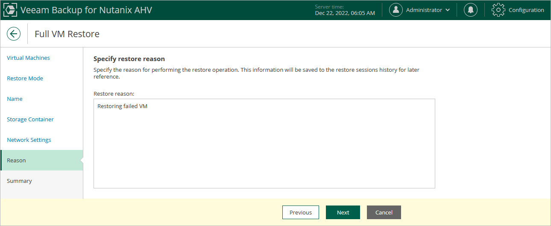Select the Network Settings step
The image size is (551, 226).
point(29,140)
